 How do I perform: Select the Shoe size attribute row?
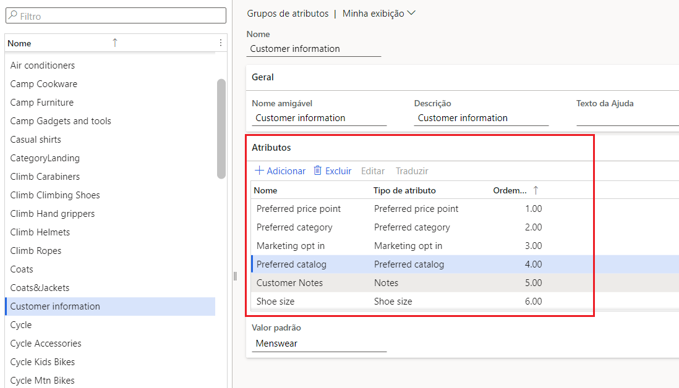tap(422, 302)
